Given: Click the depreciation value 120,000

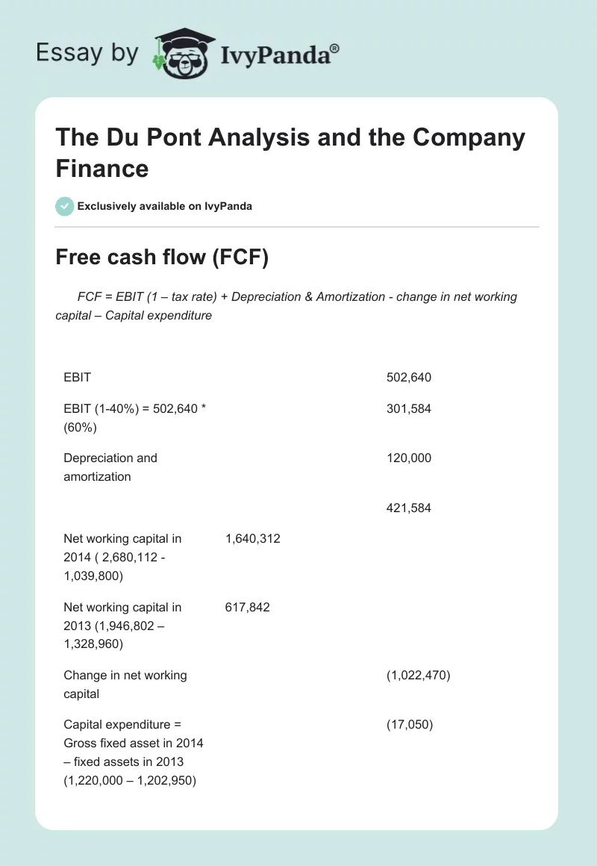Looking at the screenshot, I should [409, 458].
